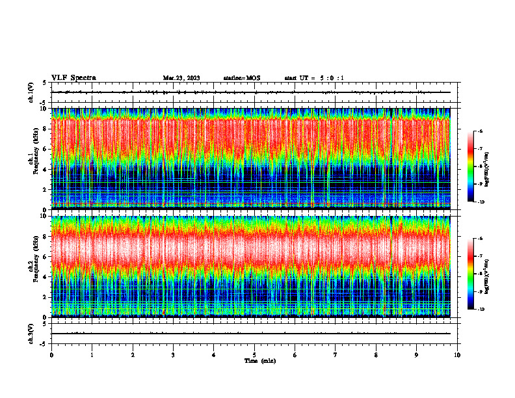Click the ch.1 color scale's log(PSD) unit label
The image size is (515, 398).
click(487, 169)
